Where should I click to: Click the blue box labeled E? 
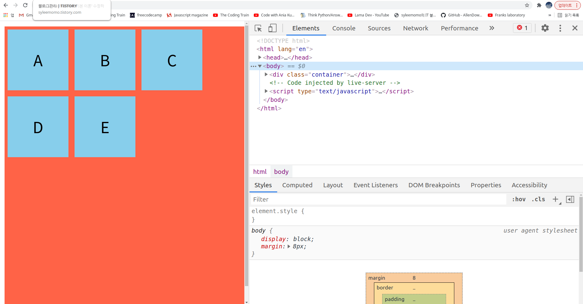(105, 127)
